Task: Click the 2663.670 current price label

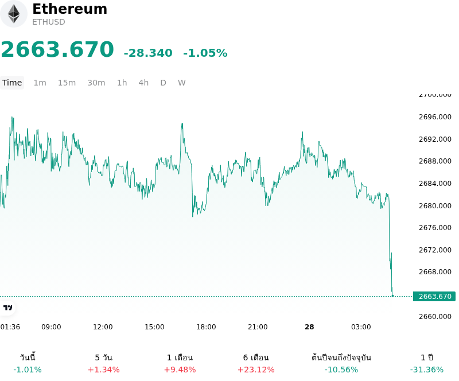Action: 434,297
